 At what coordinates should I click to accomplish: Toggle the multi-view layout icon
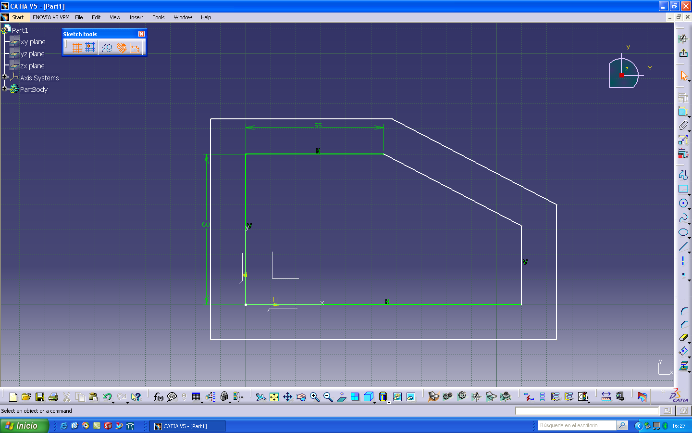[x=355, y=397]
